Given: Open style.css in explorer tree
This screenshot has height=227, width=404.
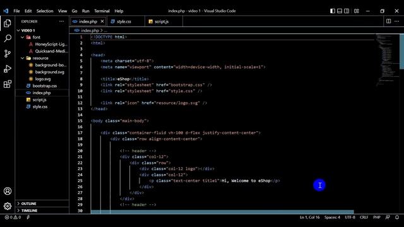Looking at the screenshot, I should point(40,107).
